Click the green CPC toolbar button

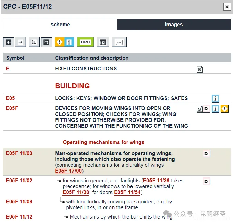86,42
